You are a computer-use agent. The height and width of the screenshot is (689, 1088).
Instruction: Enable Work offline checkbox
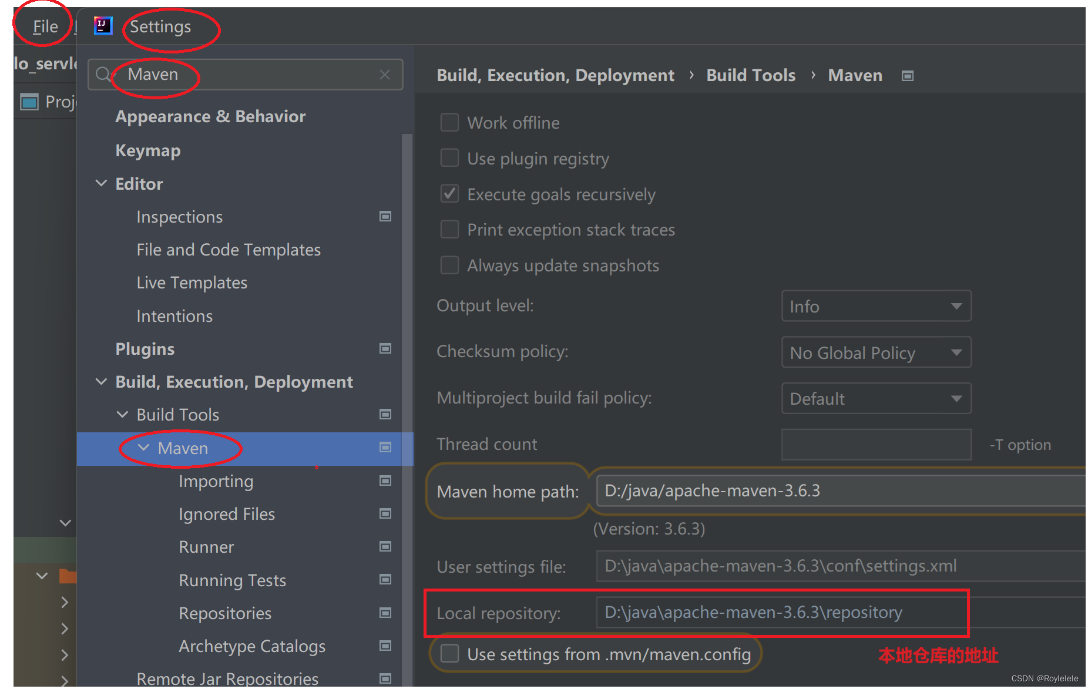tap(450, 123)
